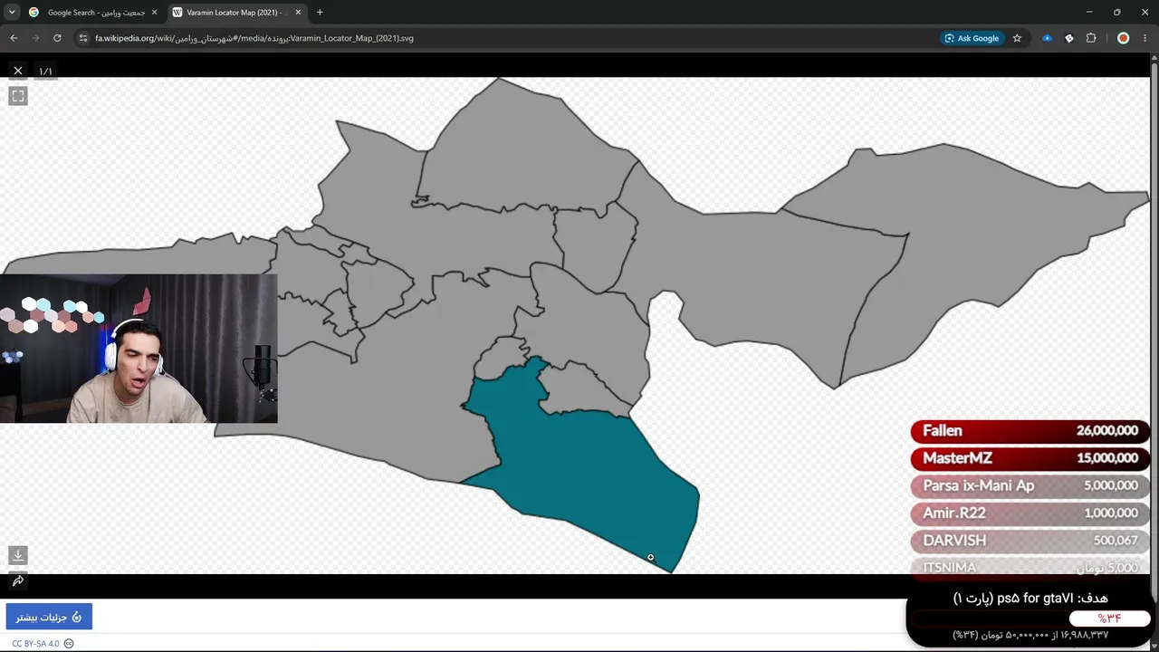Open the Extensions puzzle menu
Screen dimensions: 1159x652
point(1091,38)
